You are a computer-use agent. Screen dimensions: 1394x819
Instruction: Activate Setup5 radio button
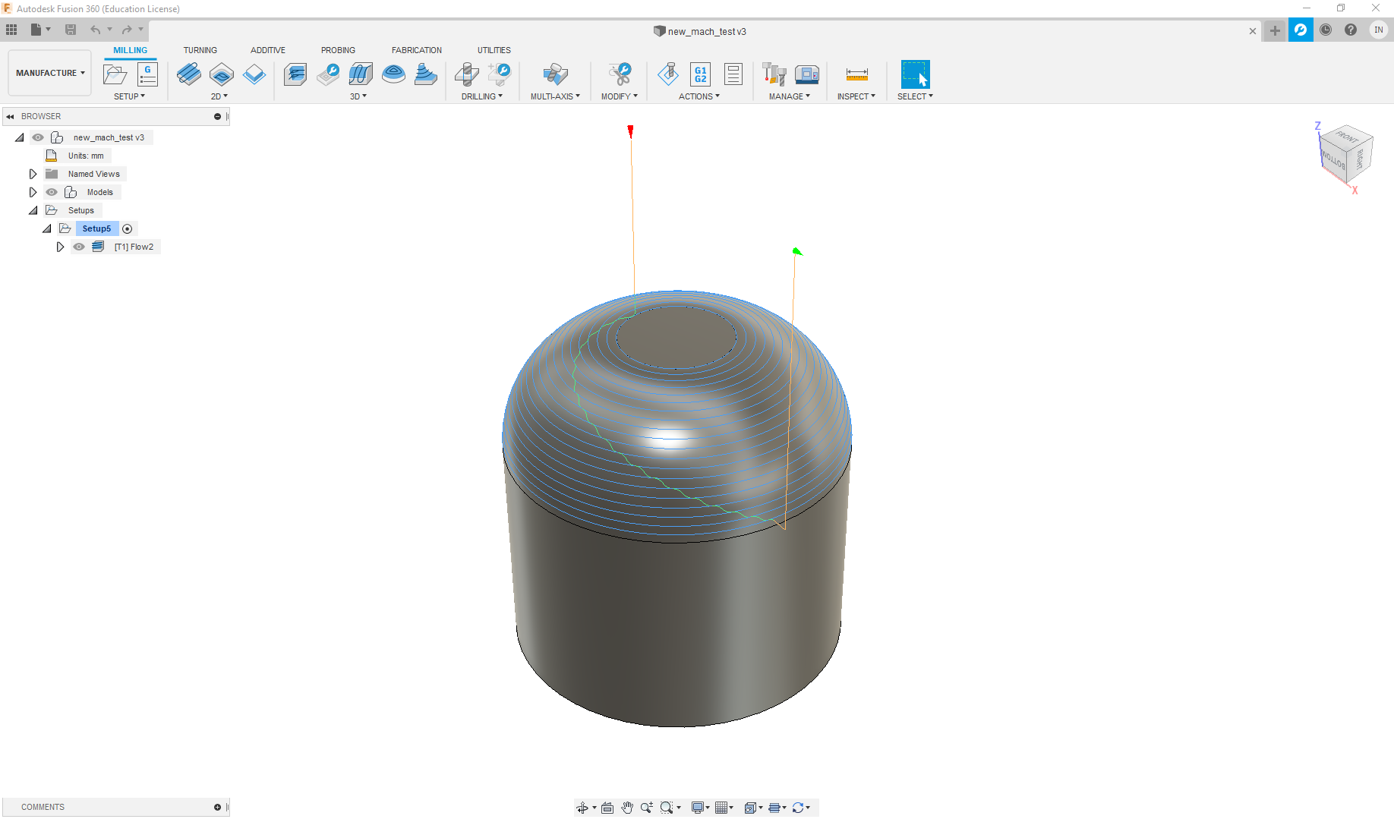[128, 228]
